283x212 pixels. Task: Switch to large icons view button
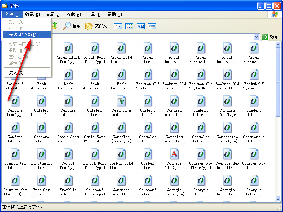(x=118, y=26)
